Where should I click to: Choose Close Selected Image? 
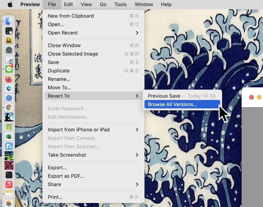coord(93,54)
